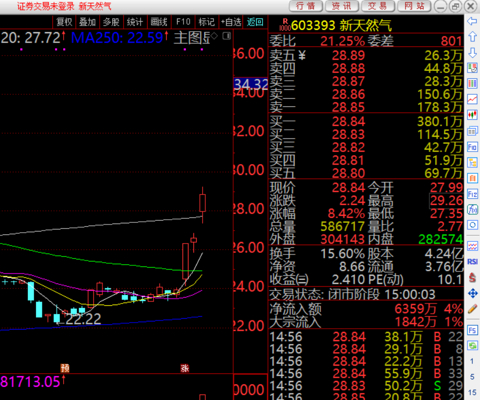Click the F10 company info sidebar icon
The height and width of the screenshot is (400, 480).
(x=472, y=147)
